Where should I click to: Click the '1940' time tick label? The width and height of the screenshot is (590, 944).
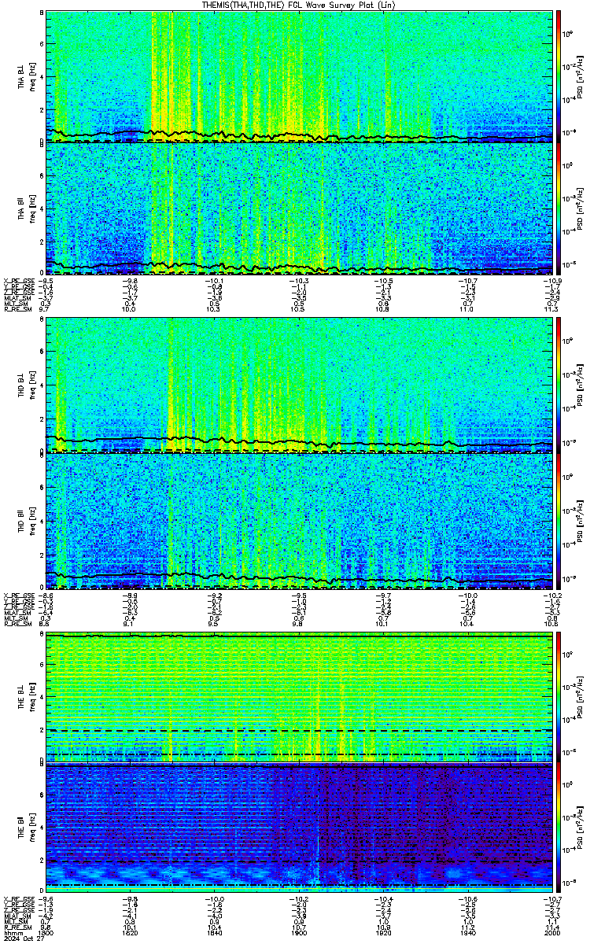click(x=468, y=931)
